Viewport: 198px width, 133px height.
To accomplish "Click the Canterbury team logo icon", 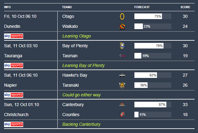I will [x=122, y=105].
